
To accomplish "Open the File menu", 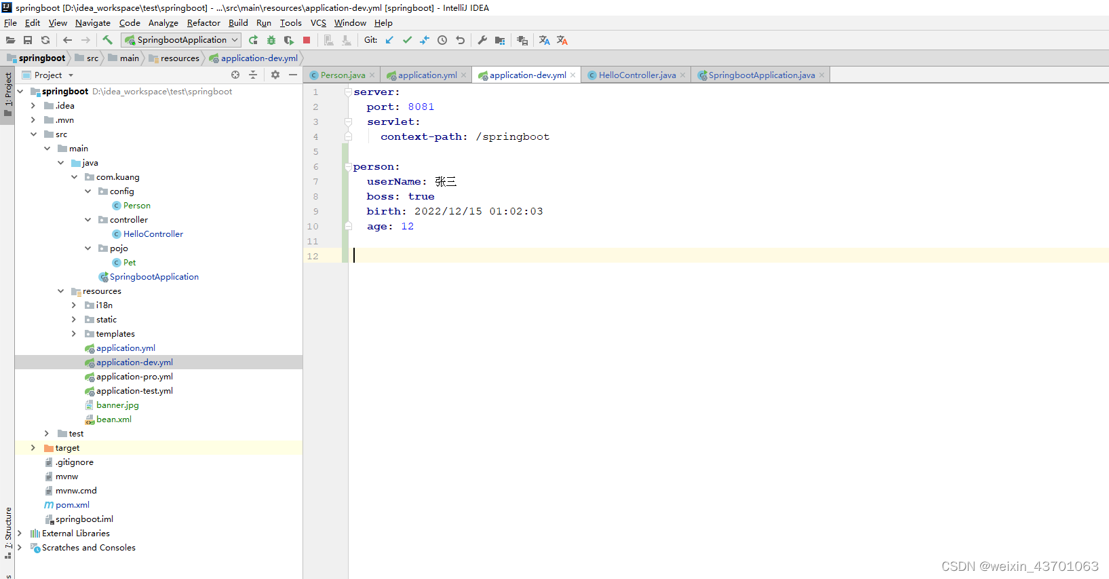I will point(10,22).
